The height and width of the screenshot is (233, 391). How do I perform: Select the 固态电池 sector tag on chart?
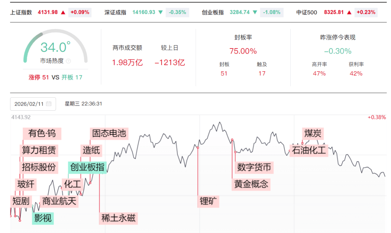tap(109, 133)
